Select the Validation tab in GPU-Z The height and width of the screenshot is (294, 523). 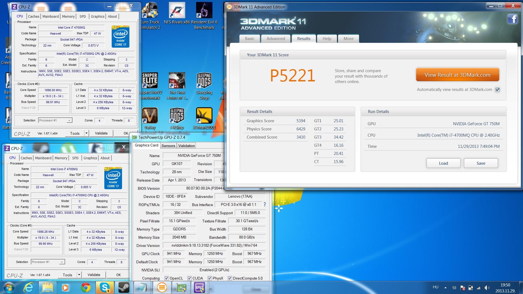(187, 146)
